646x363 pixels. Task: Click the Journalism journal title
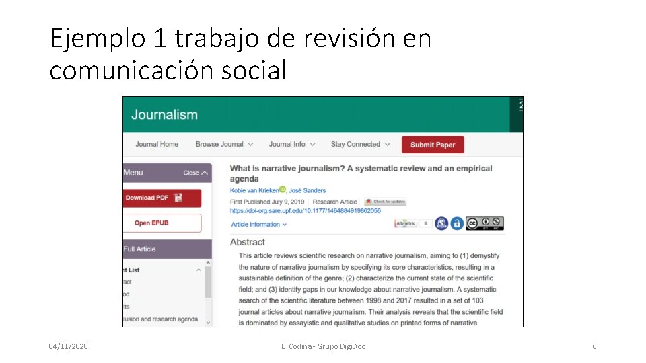click(x=164, y=114)
